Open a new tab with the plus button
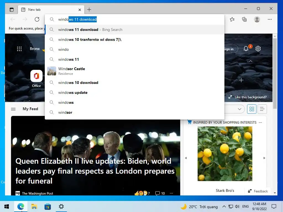283x212 pixels. [x=89, y=10]
